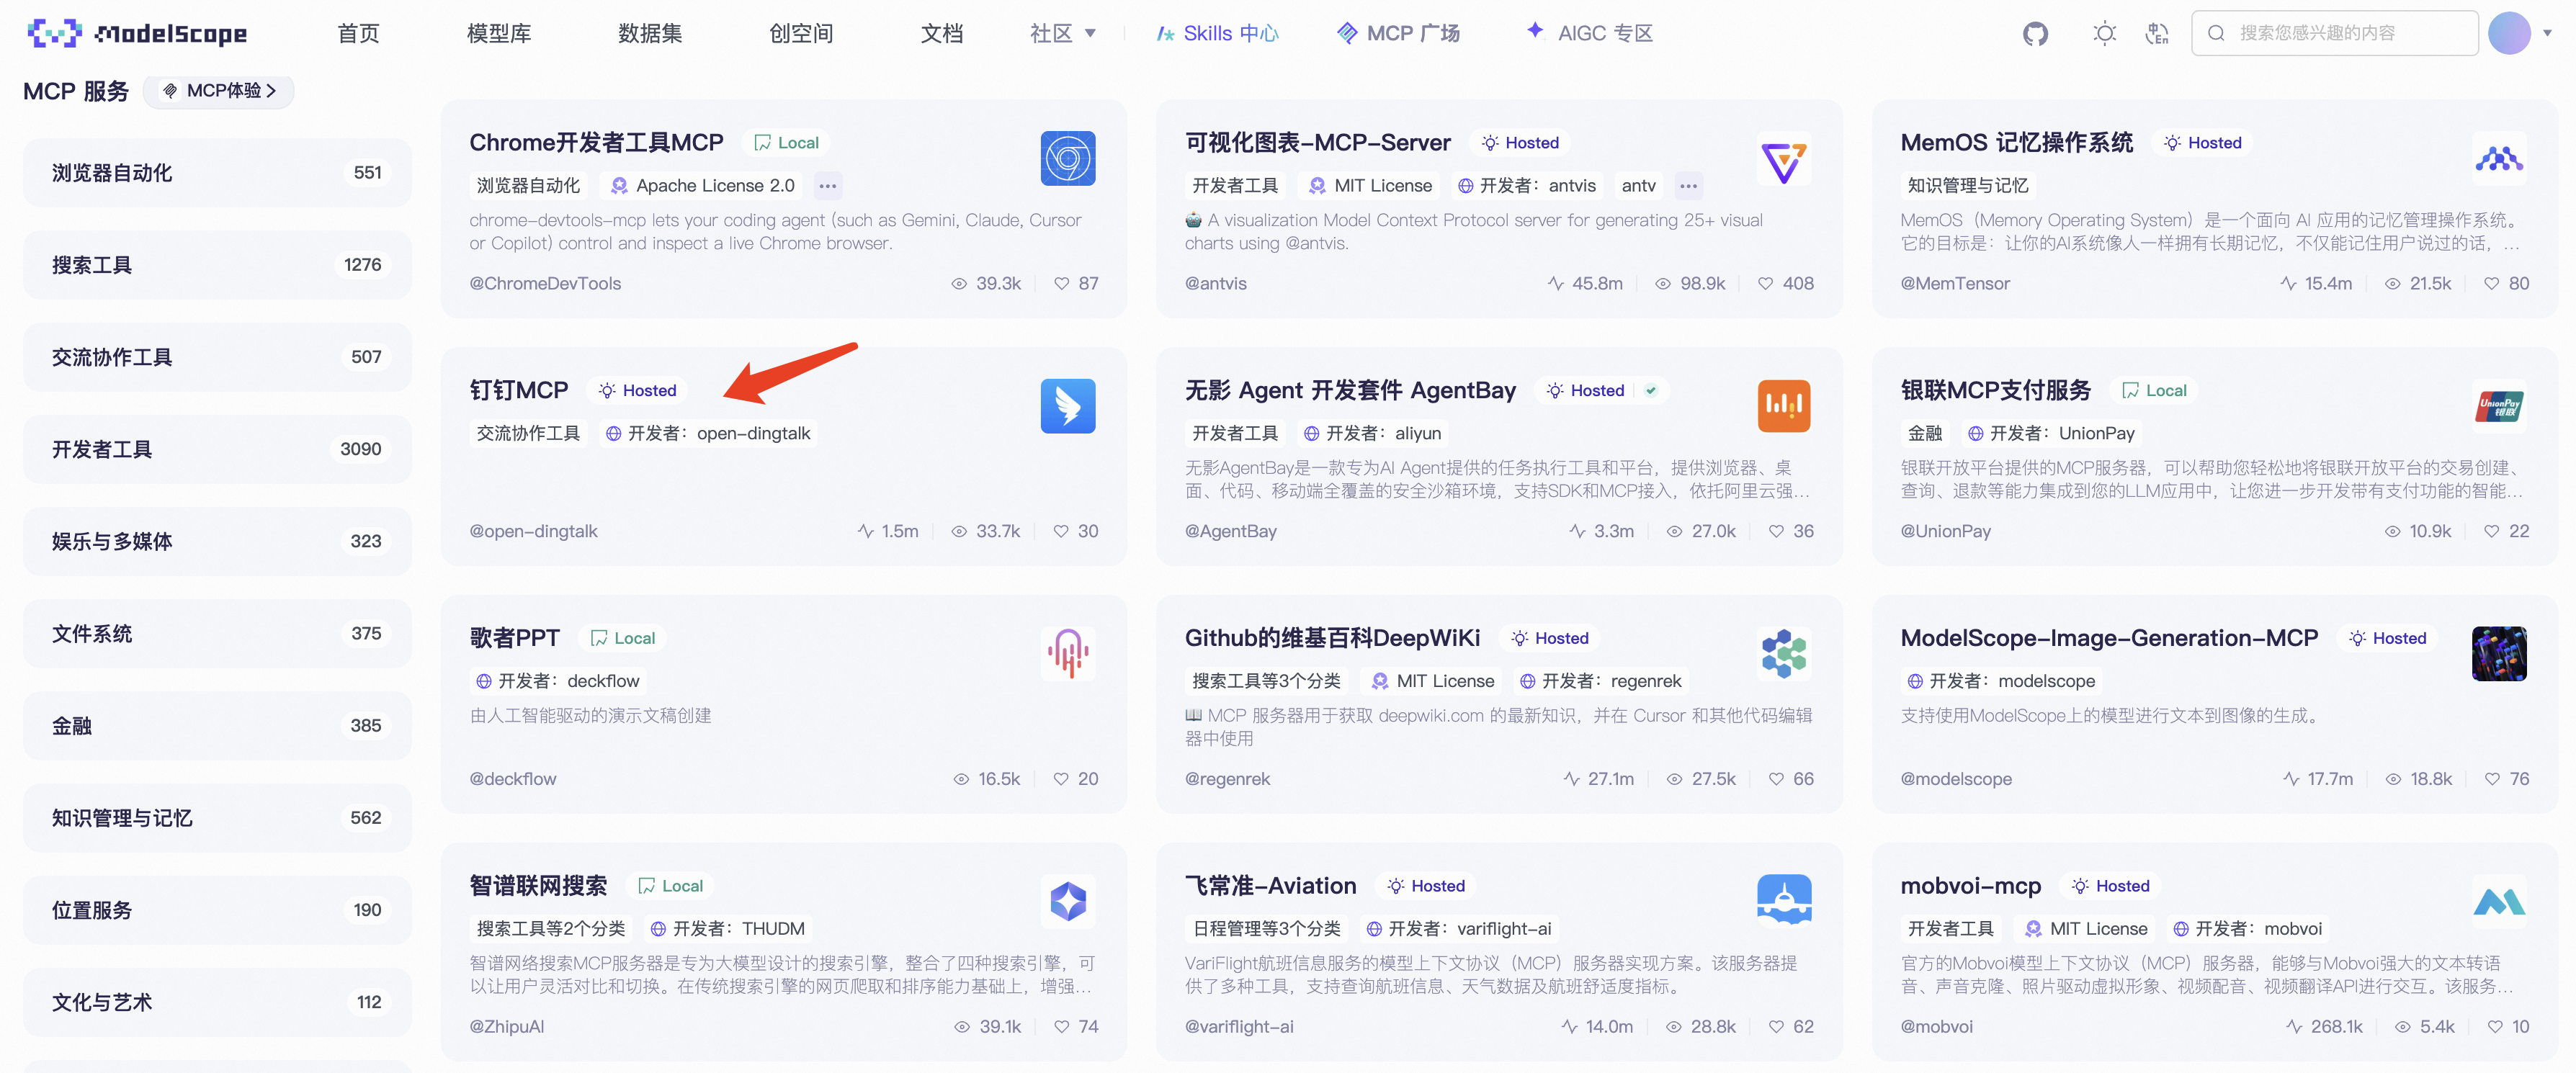Filter by 位置服务 category
Screen dimensions: 2576x1073
[x=217, y=910]
